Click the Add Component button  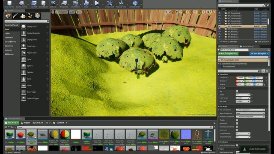[x=228, y=53]
